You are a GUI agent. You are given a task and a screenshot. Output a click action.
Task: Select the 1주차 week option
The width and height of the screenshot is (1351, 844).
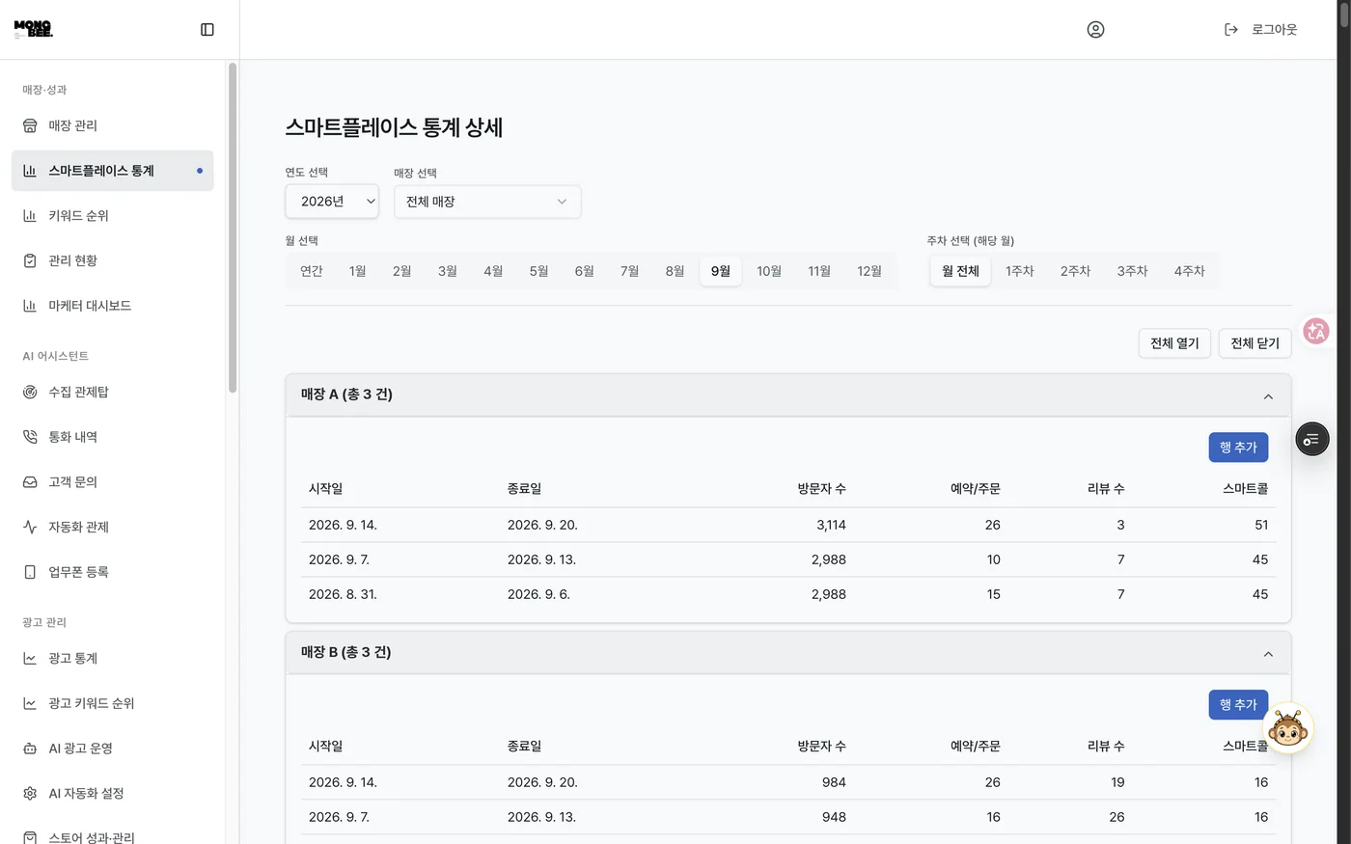coord(1019,271)
